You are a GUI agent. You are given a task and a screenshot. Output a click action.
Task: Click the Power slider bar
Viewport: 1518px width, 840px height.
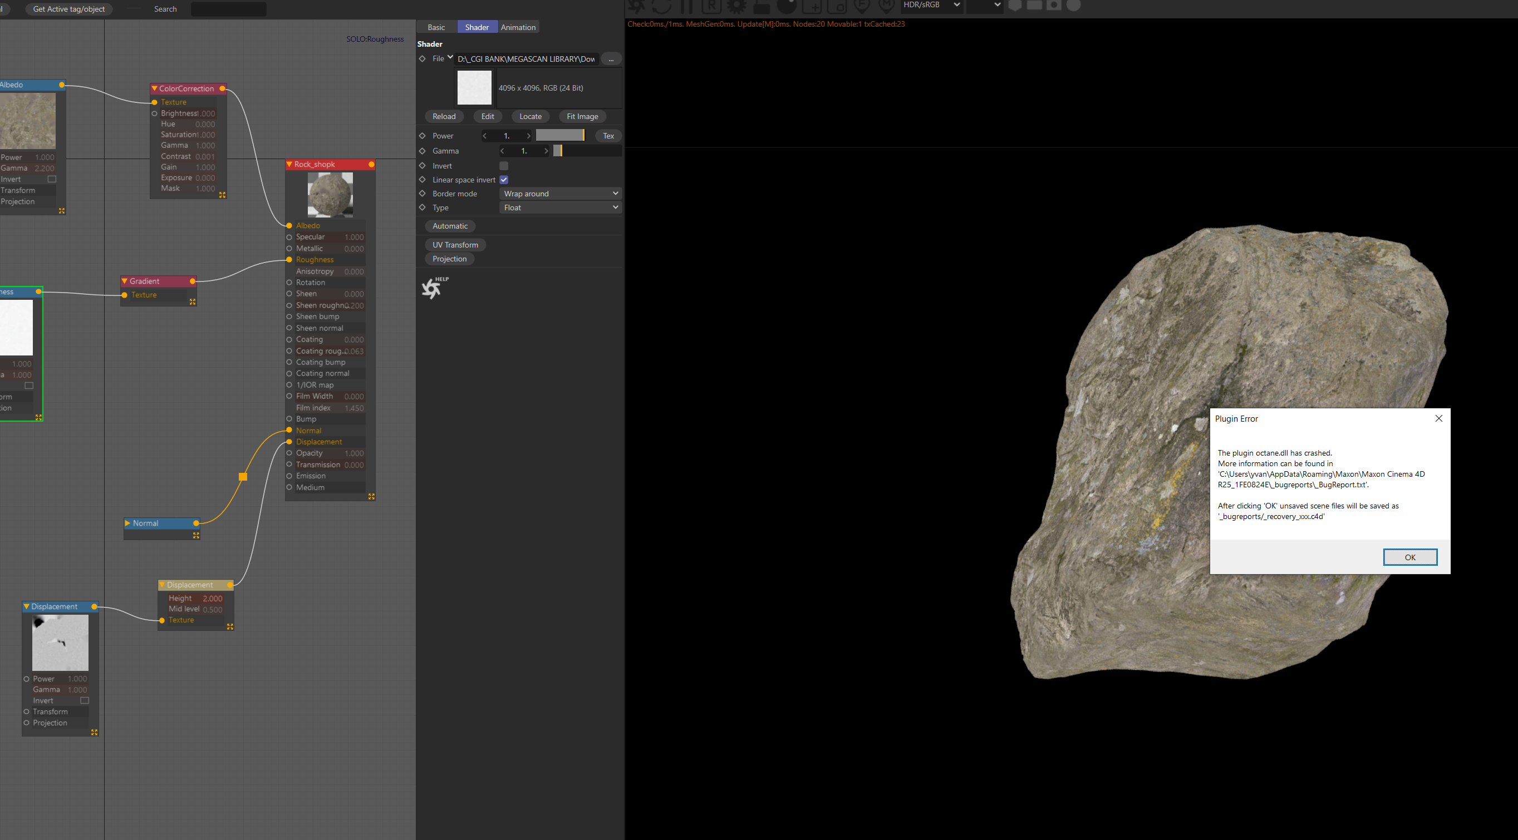pyautogui.click(x=560, y=136)
